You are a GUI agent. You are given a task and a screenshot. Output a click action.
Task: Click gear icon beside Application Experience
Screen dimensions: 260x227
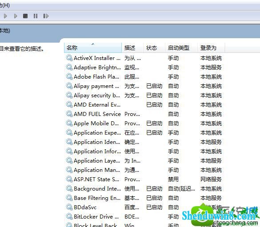(x=69, y=132)
